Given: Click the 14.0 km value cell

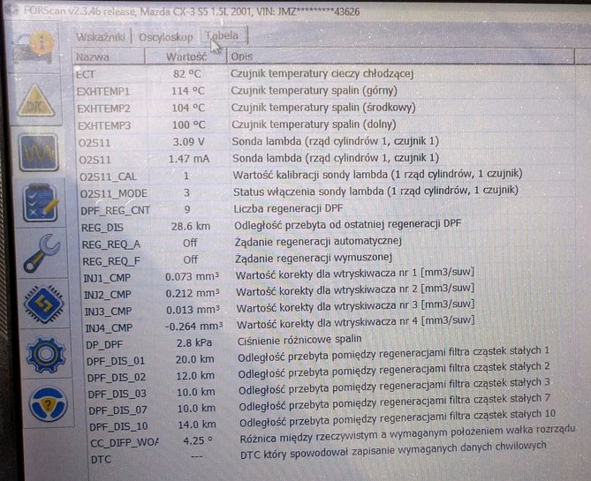Looking at the screenshot, I should pos(197,425).
